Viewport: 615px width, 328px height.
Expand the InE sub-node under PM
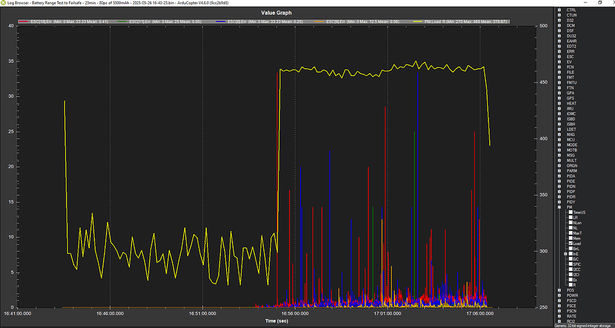coord(565,254)
